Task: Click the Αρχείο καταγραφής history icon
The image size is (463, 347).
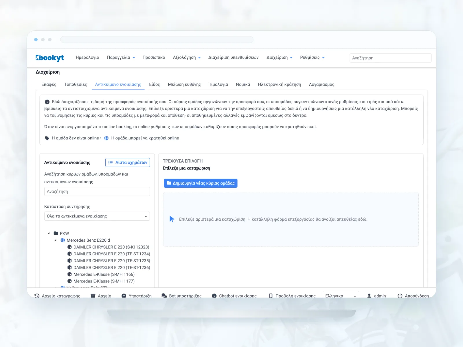Action: tap(37, 296)
